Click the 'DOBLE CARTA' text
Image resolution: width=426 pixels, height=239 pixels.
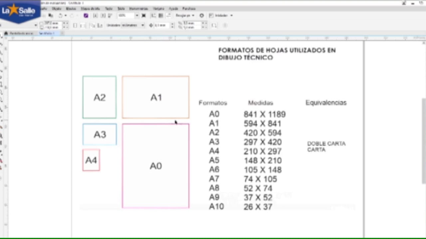[x=326, y=144]
